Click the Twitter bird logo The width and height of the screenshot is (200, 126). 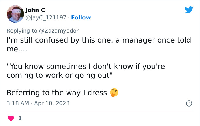point(189,10)
